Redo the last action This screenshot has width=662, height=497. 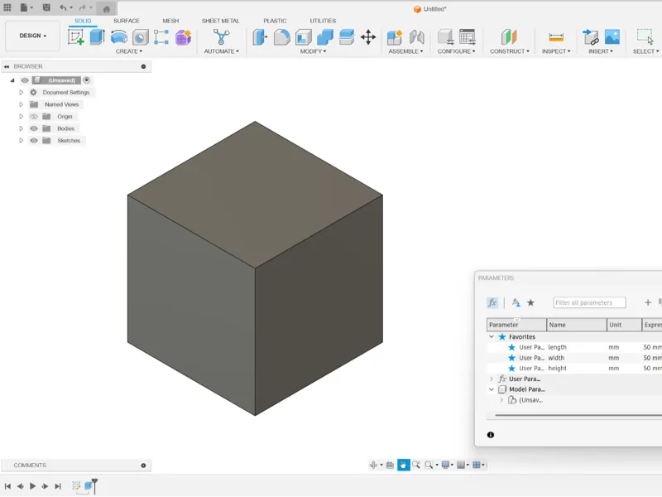(x=82, y=7)
